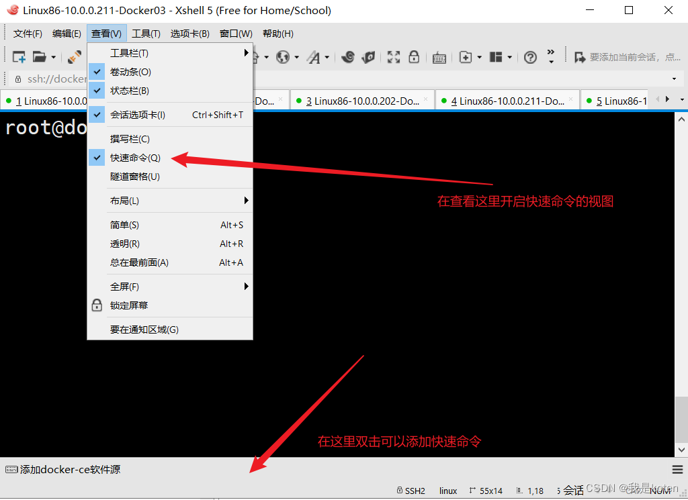
Task: Click the connect/disconnect plug icon
Action: tap(74, 57)
